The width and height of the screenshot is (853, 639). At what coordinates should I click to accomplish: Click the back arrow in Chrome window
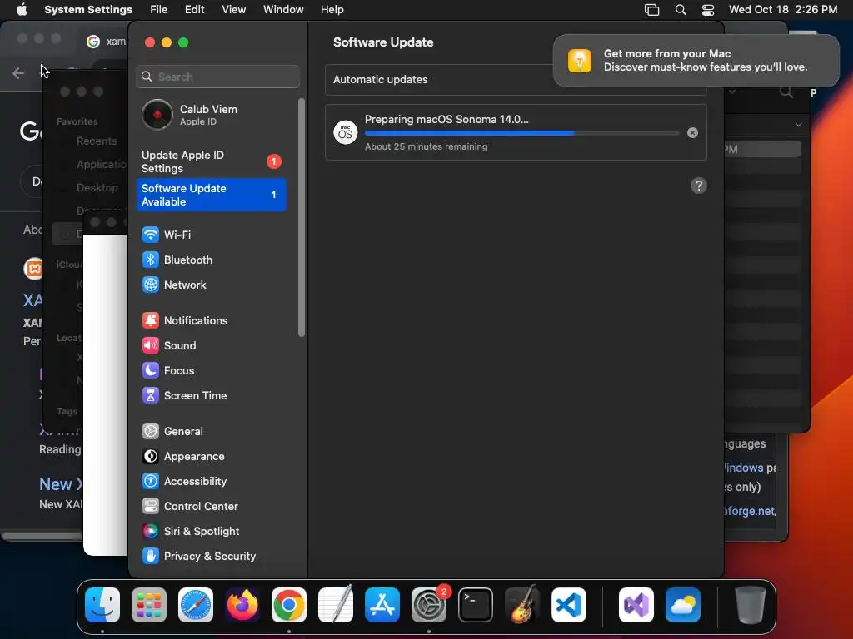tap(18, 73)
